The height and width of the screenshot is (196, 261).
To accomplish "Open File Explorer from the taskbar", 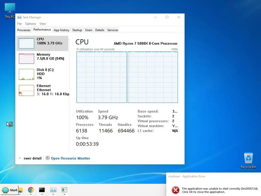I will [x=21, y=190].
